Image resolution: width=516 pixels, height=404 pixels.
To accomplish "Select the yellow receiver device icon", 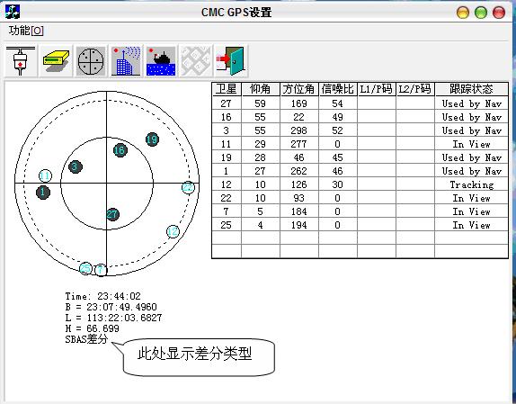I will click(56, 61).
